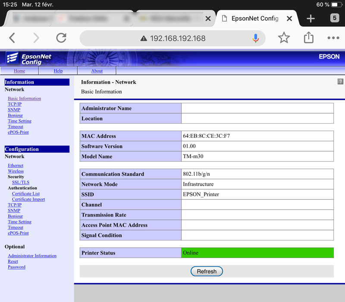345x302 pixels.
Task: Click the EpsonNet Config logo
Action: click(x=28, y=59)
